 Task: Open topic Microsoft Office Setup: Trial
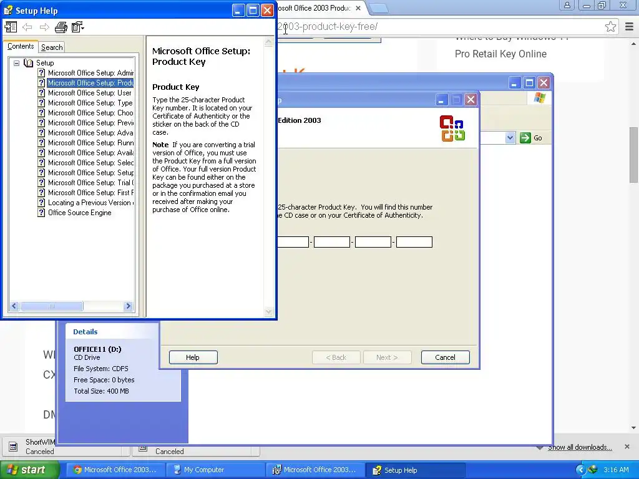(x=90, y=183)
